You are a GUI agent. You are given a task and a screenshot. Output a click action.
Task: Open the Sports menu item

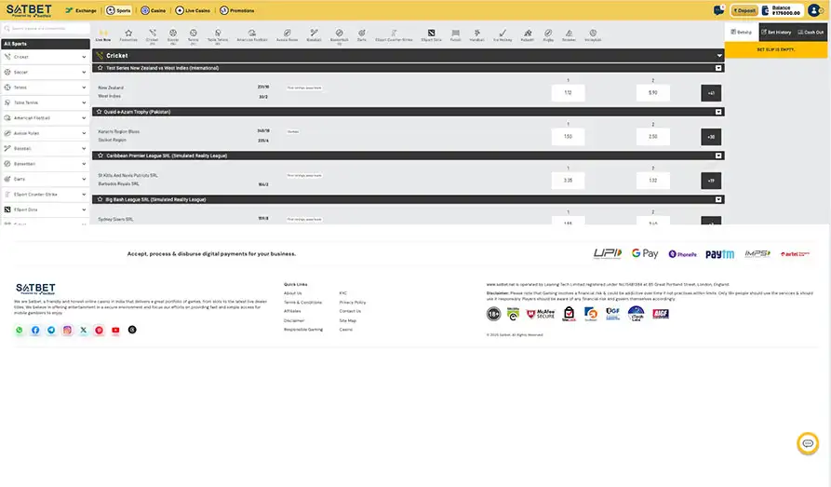(118, 10)
